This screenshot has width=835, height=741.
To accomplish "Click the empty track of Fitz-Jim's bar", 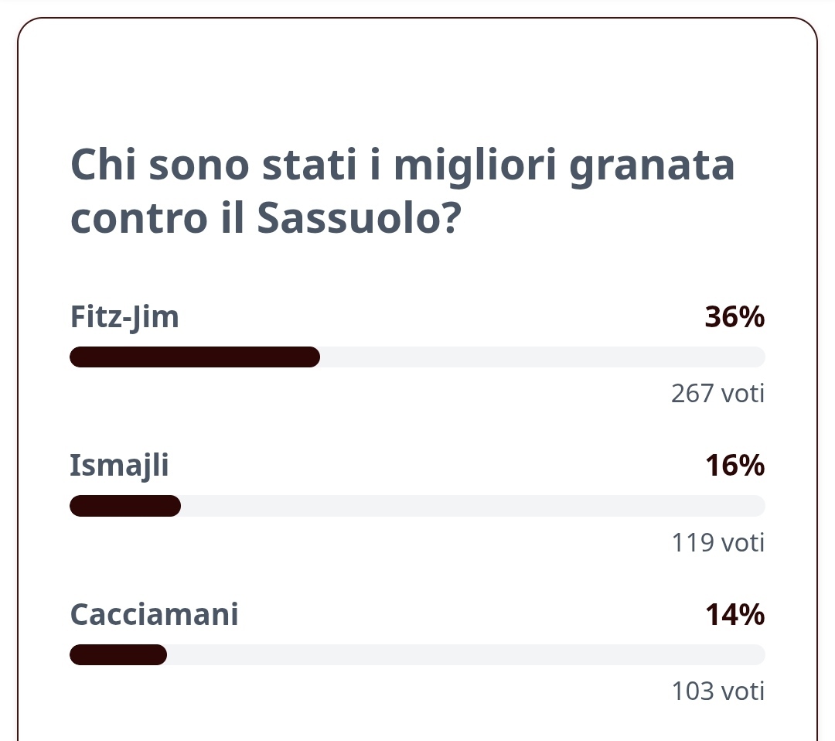I will coord(543,357).
